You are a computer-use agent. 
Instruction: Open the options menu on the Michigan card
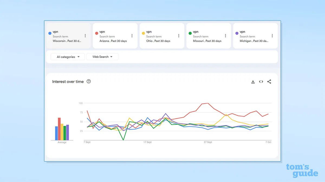point(272,35)
